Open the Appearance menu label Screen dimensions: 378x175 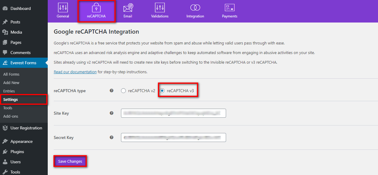pos(22,141)
